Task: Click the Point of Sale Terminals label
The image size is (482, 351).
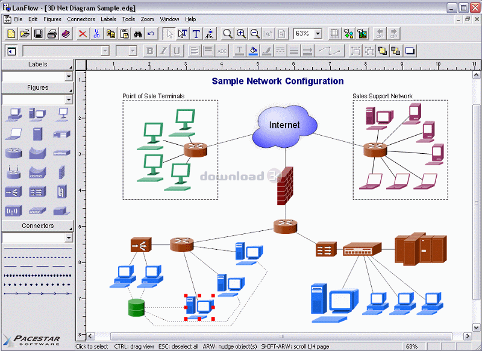Action: [x=154, y=96]
